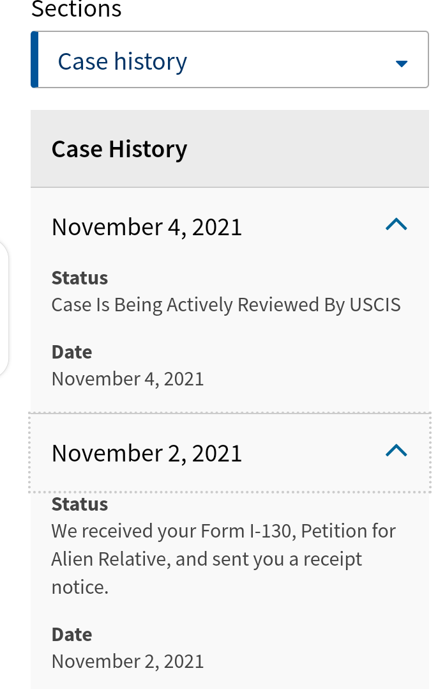Image resolution: width=438 pixels, height=689 pixels.
Task: Click the November 2, 2021 accordion heading
Action: (x=147, y=453)
